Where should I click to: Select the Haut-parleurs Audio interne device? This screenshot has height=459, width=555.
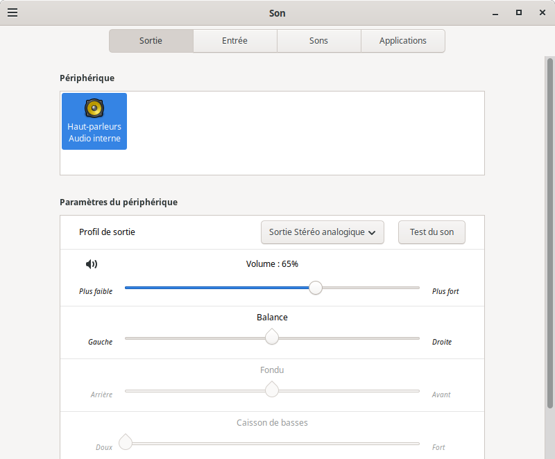94,121
